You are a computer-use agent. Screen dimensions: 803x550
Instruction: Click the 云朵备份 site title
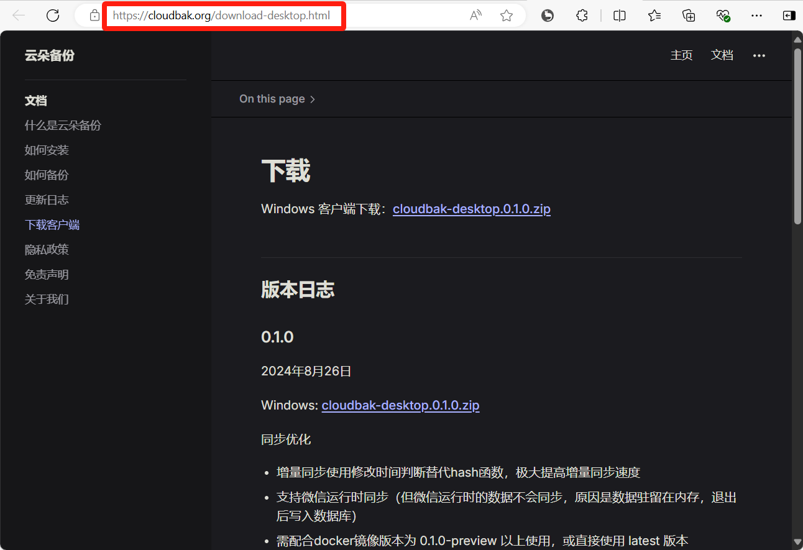click(50, 55)
